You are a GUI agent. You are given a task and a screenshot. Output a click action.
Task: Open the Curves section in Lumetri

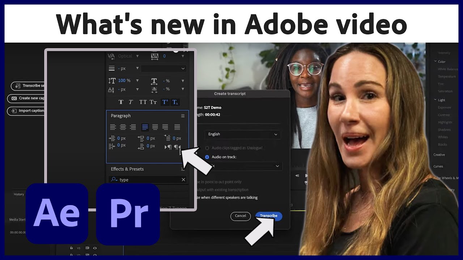click(438, 166)
